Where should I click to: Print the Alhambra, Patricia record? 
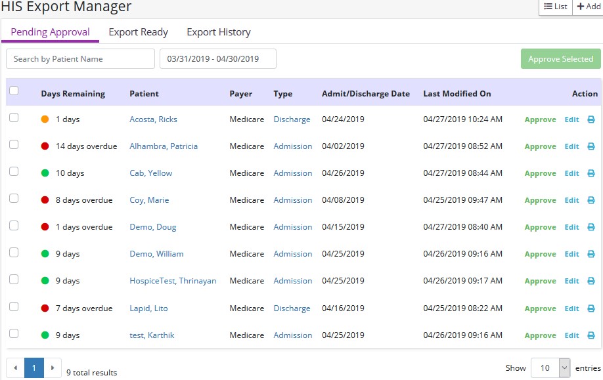[x=591, y=146]
